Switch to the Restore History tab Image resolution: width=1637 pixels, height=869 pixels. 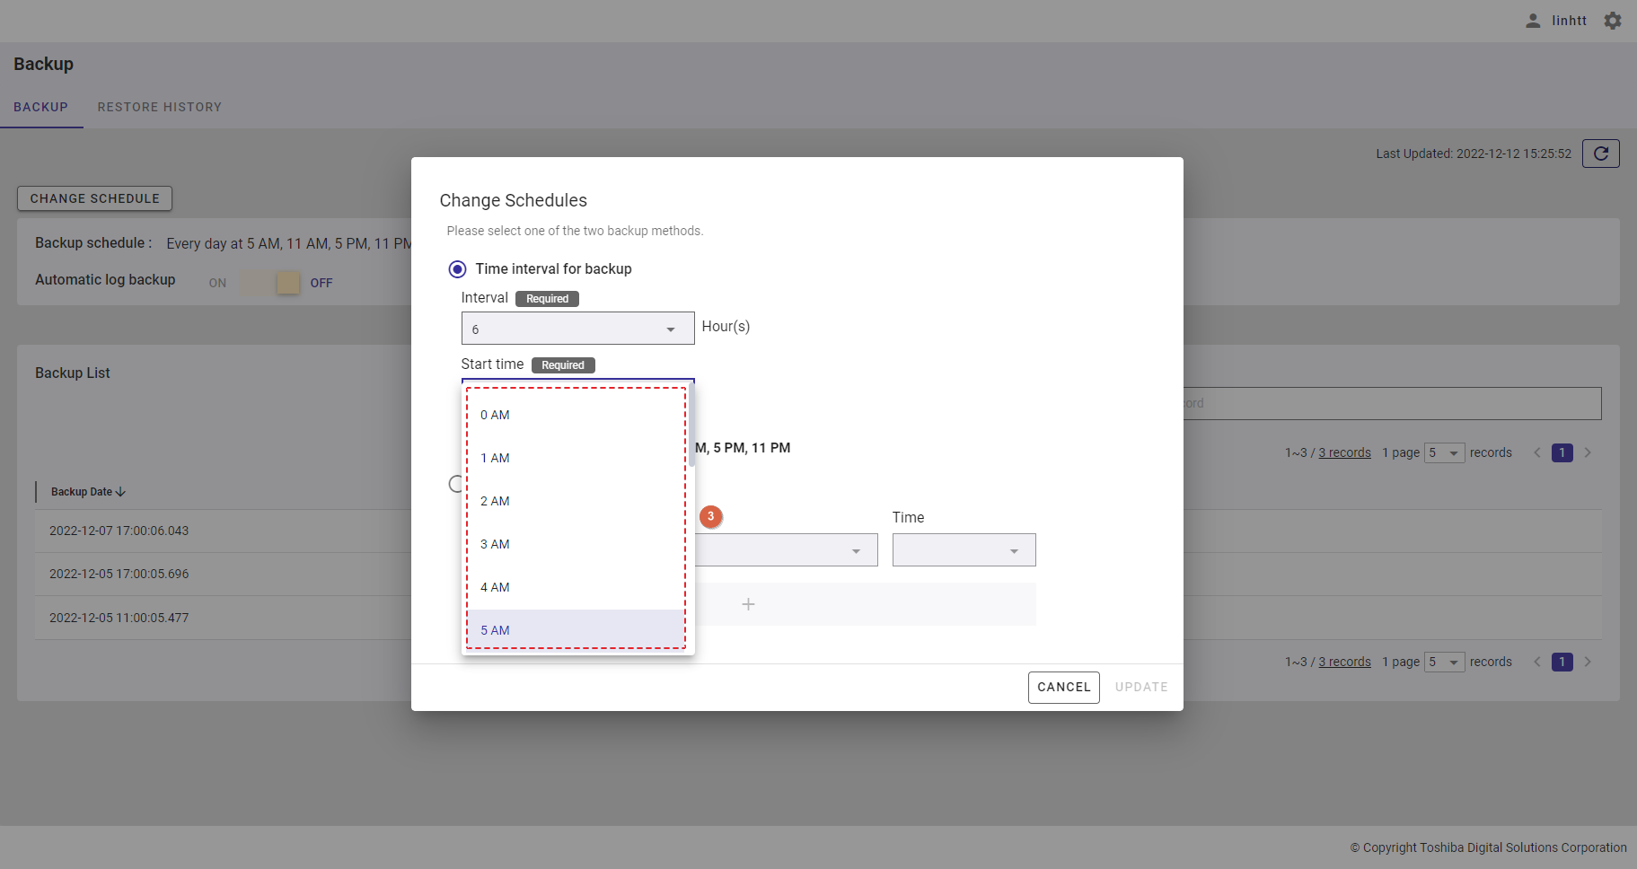pos(159,107)
